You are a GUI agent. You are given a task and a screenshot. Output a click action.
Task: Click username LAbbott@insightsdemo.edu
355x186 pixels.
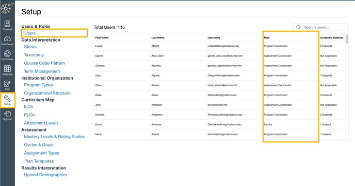223,46
